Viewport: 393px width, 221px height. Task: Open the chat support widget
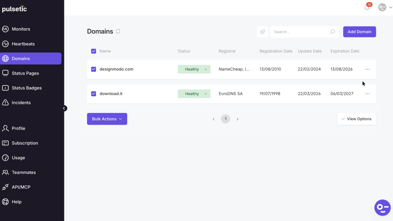point(382,208)
